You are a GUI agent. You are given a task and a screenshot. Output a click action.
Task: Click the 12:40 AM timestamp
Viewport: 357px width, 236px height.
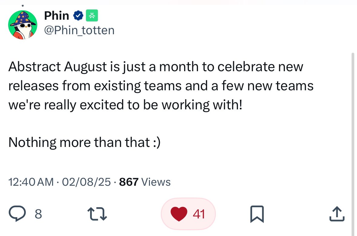pos(31,182)
